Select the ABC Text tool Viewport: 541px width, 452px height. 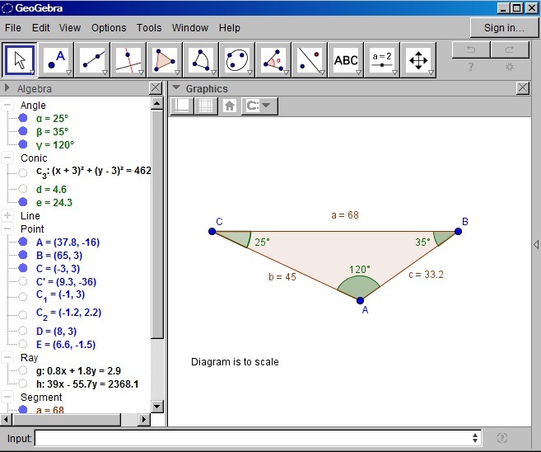[x=346, y=60]
